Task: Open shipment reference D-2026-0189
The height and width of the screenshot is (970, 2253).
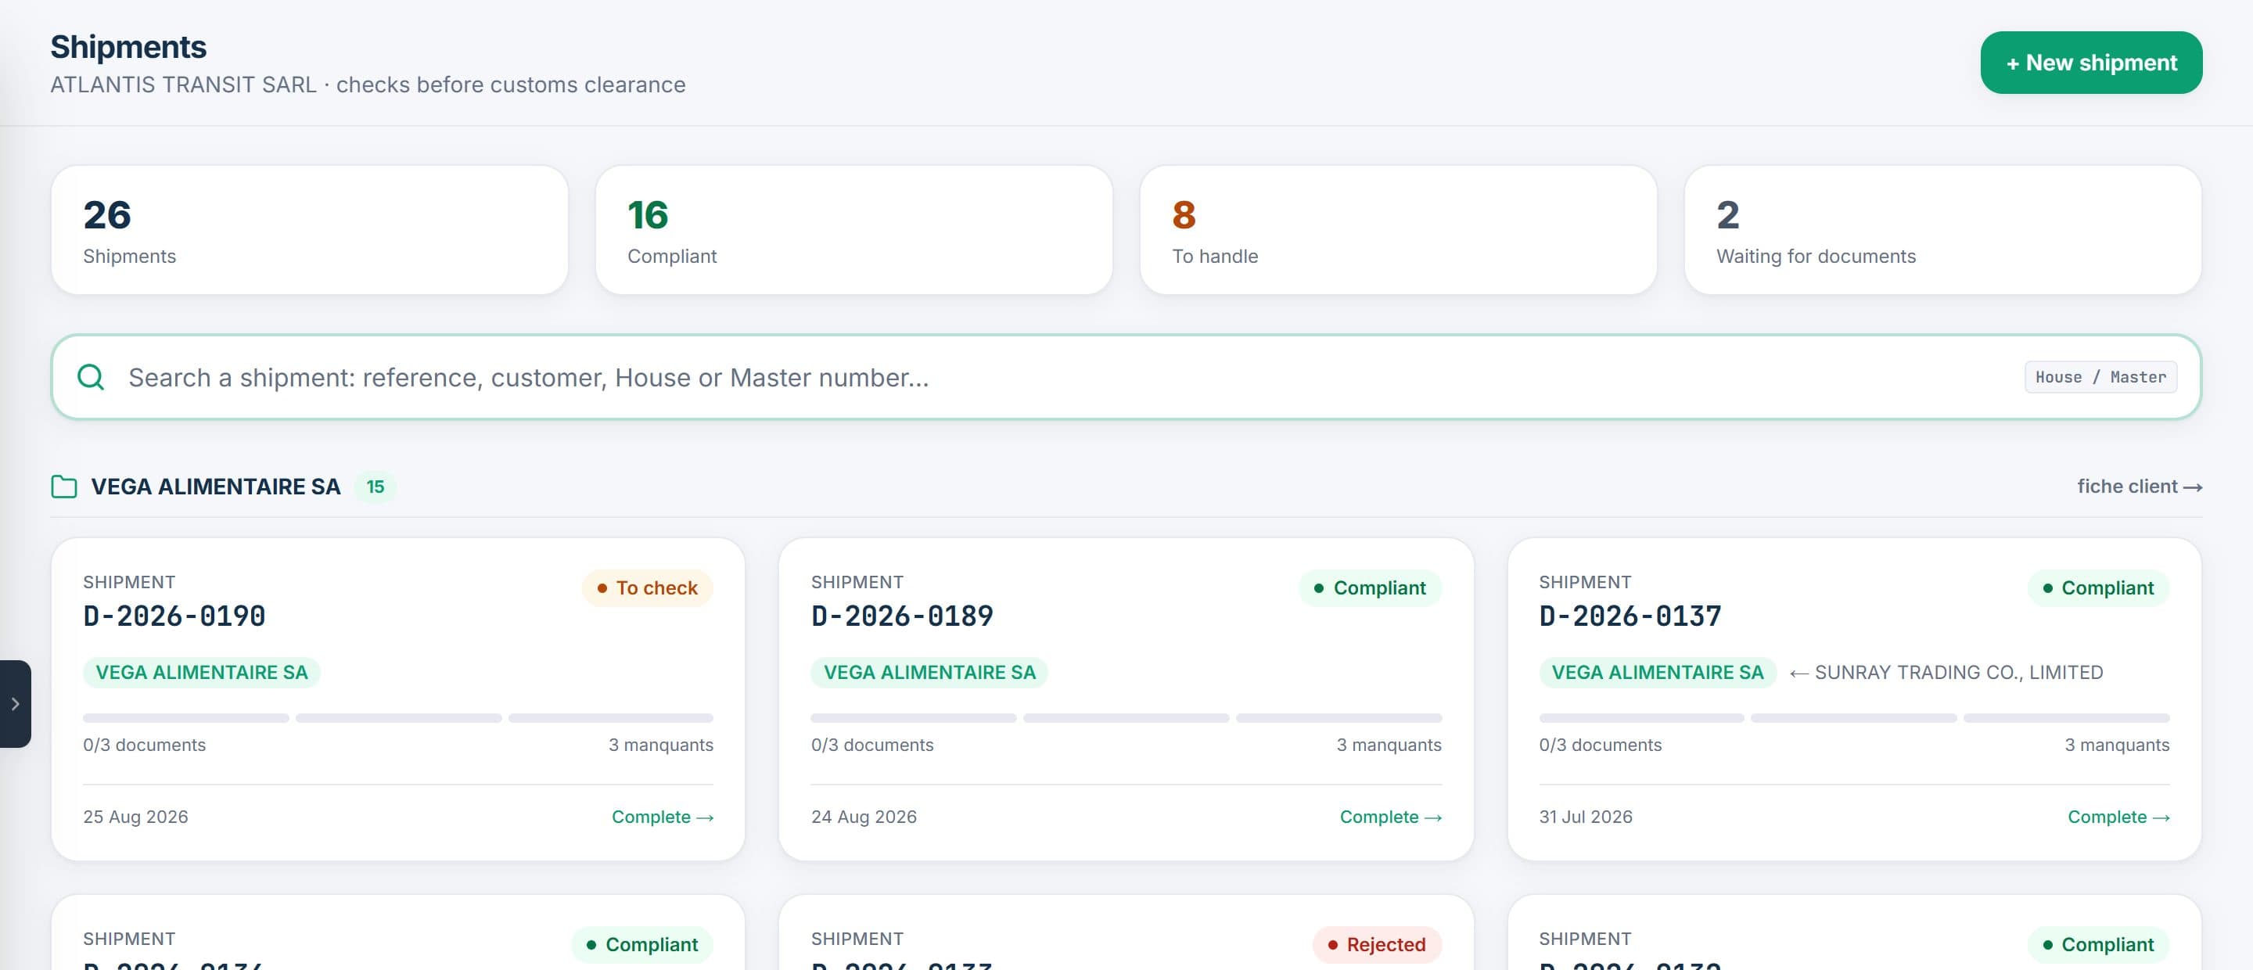Action: click(902, 616)
